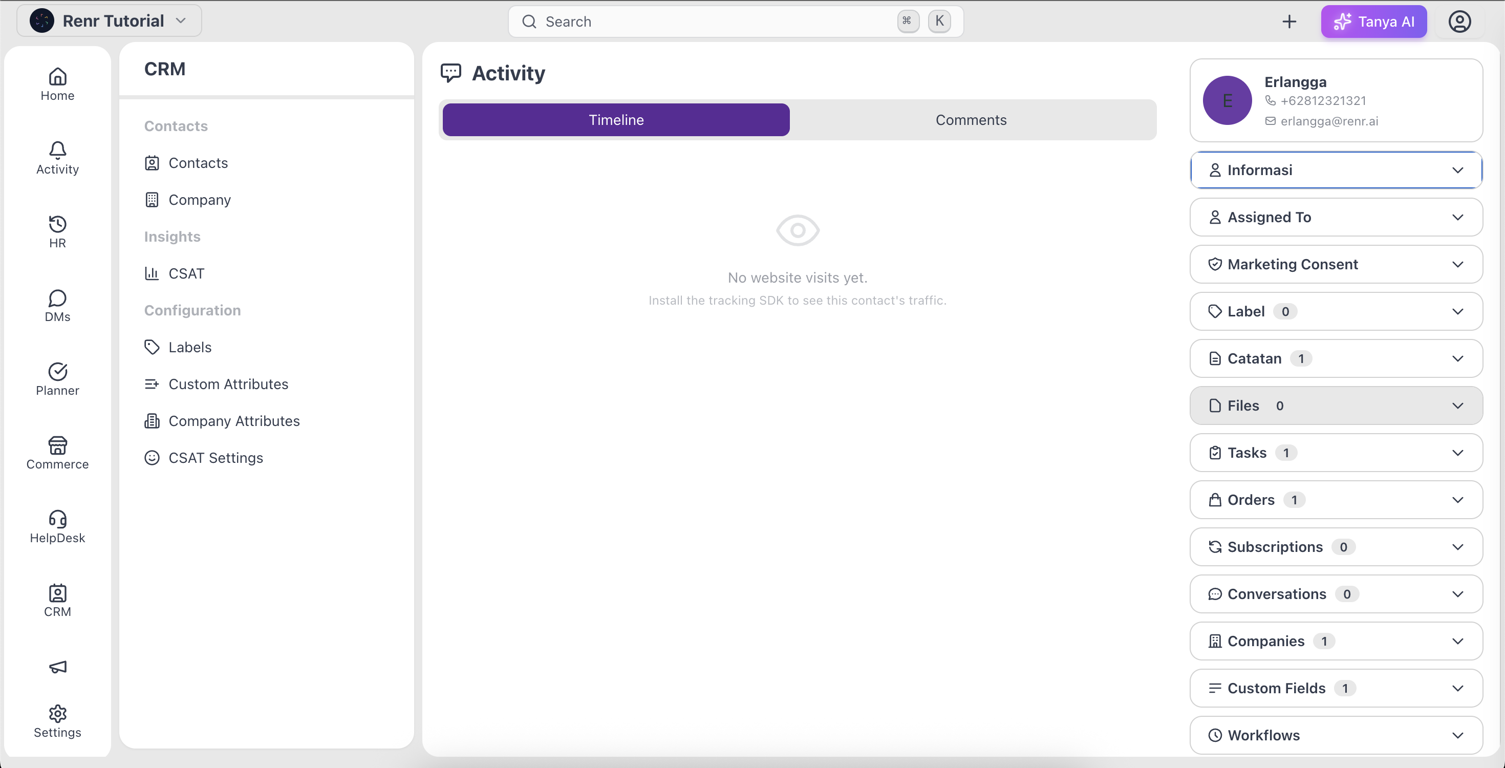Expand the Marketing Consent section
The width and height of the screenshot is (1505, 768).
click(1336, 264)
